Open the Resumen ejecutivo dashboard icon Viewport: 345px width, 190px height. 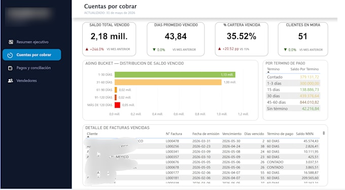click(11, 42)
